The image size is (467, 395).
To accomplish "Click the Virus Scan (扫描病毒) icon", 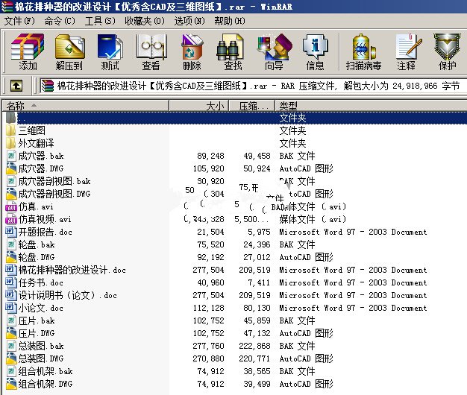I will coord(363,51).
